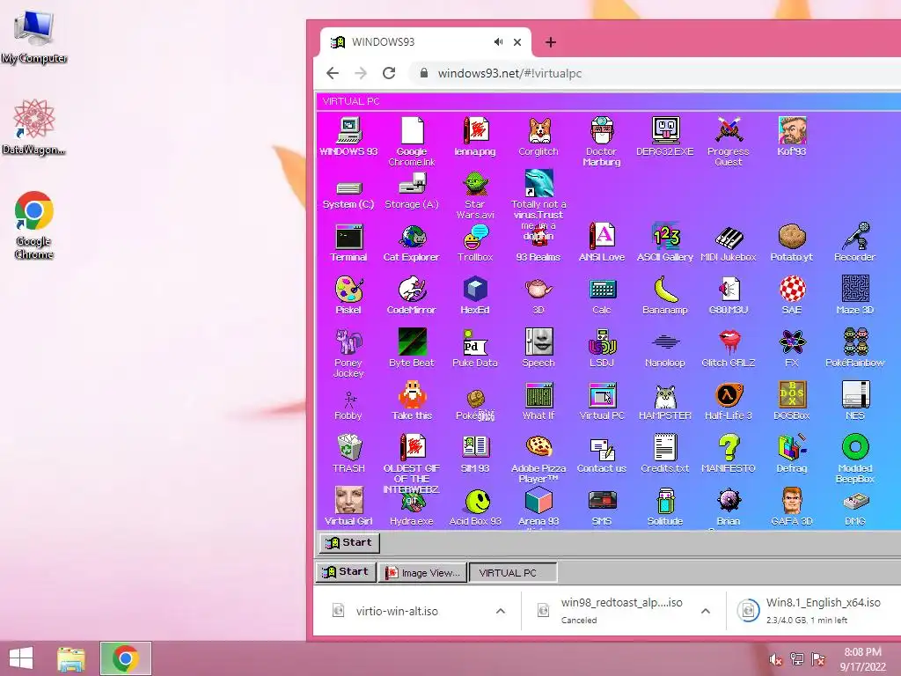Open the TRASH recycle bin icon
This screenshot has width=901, height=676.
[x=348, y=453]
